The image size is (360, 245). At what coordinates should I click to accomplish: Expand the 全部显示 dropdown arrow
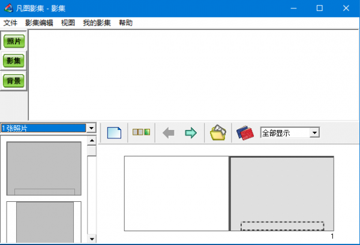pos(314,132)
